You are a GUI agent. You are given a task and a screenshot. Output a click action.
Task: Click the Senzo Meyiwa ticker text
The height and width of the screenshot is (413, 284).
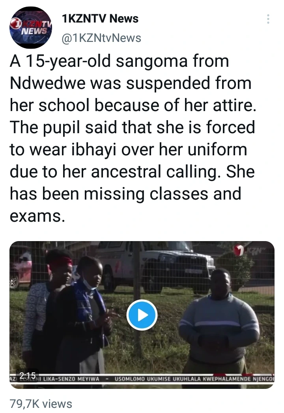[71, 379]
